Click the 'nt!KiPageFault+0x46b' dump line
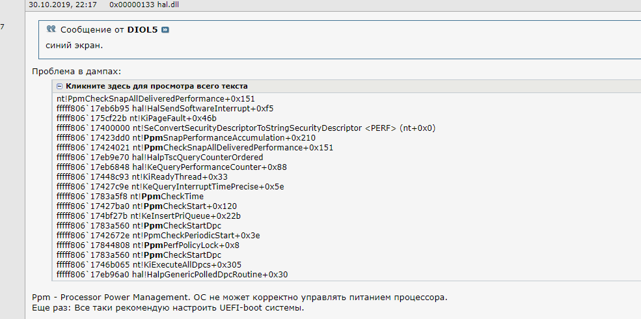Viewport: 641px width, 319px height. (137, 118)
